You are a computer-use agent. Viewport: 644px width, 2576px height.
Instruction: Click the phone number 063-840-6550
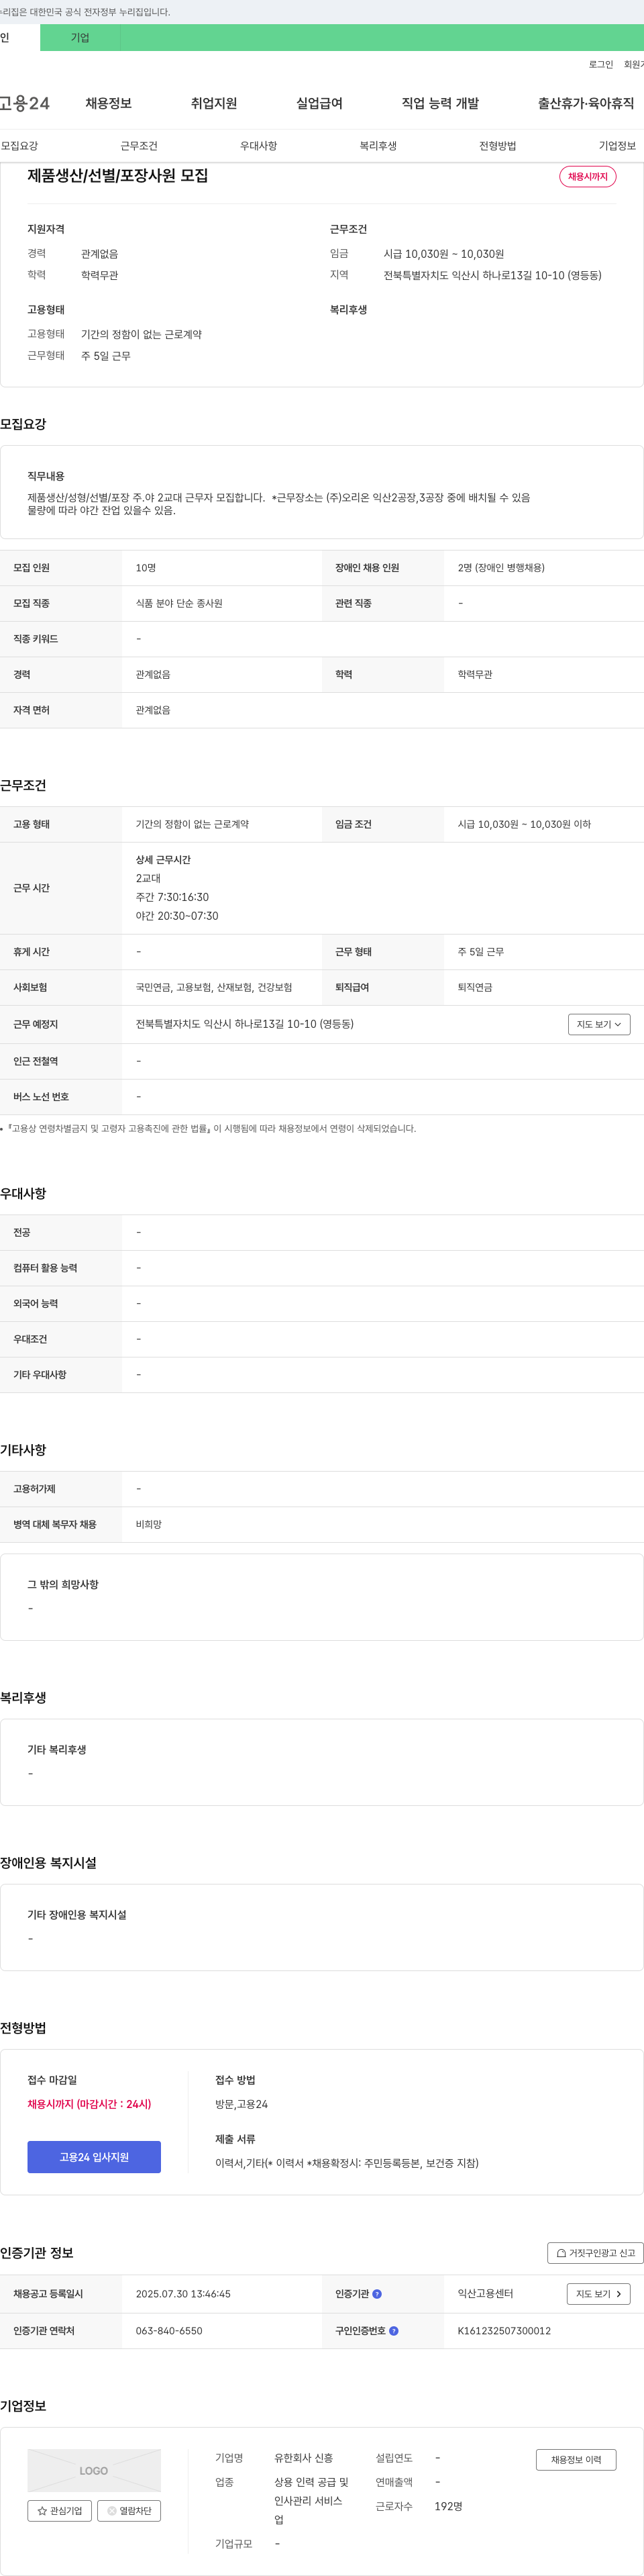[169, 2330]
